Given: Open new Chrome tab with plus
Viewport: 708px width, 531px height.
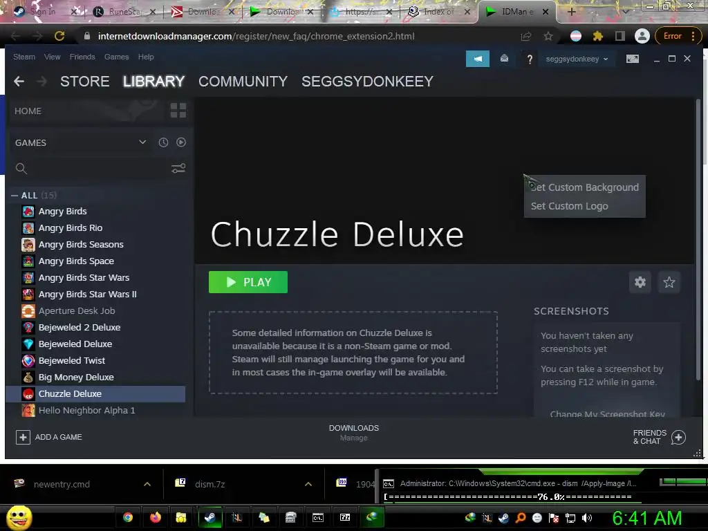Looking at the screenshot, I should click(571, 12).
